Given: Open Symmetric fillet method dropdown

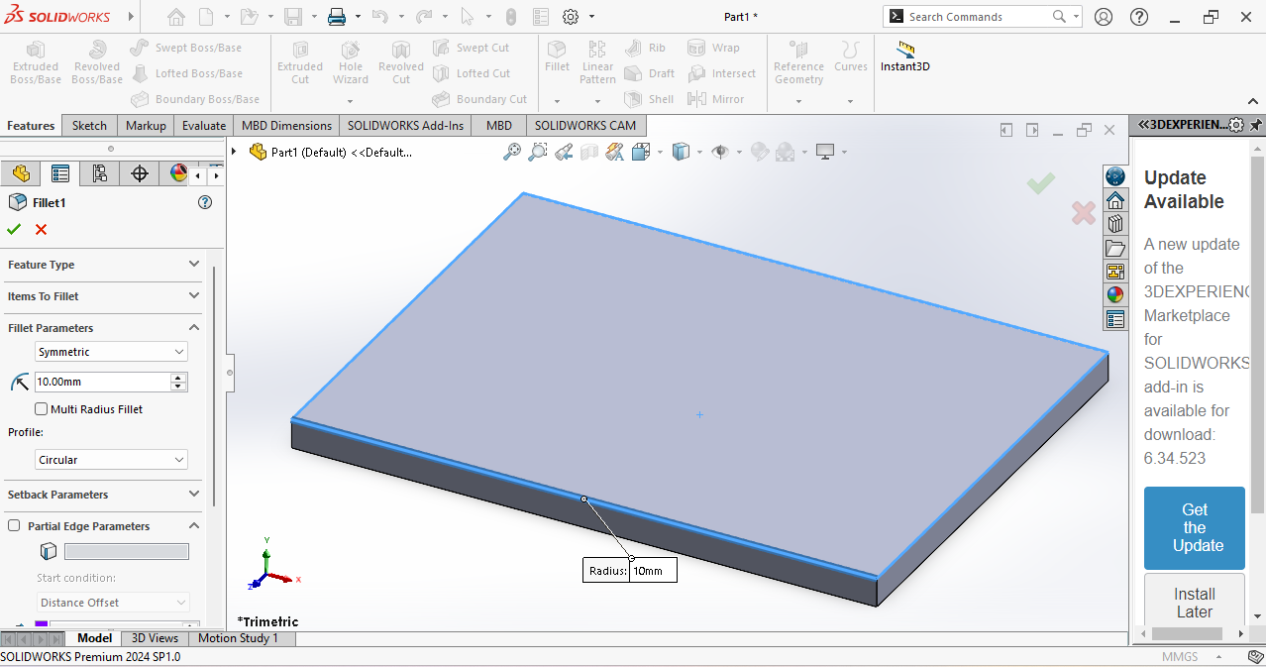Looking at the screenshot, I should pyautogui.click(x=111, y=352).
